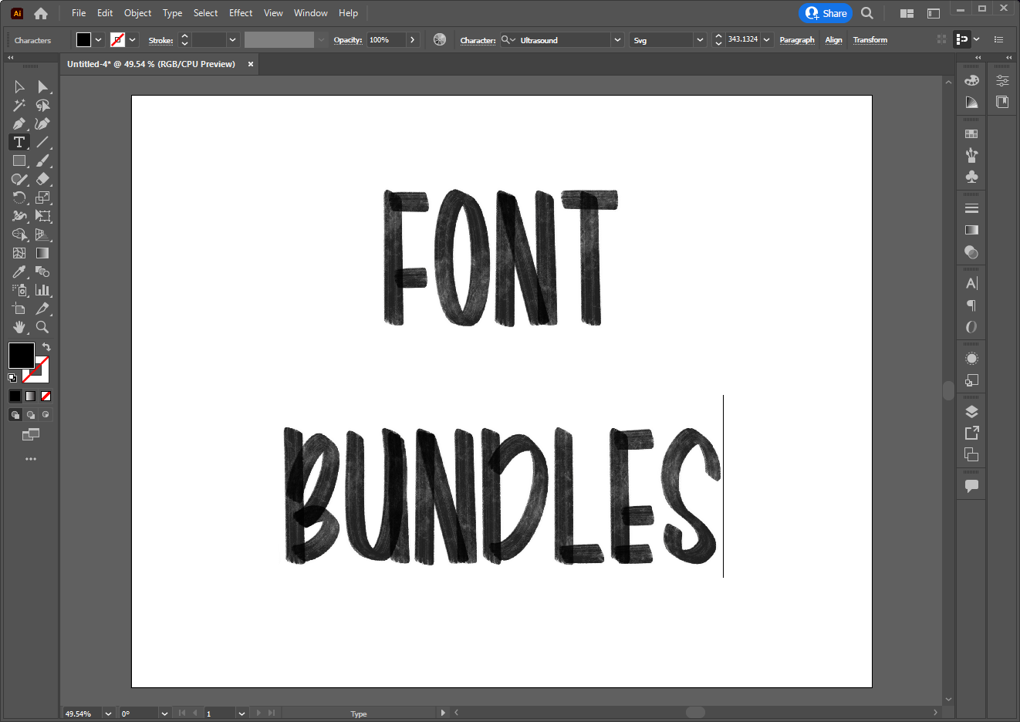Viewport: 1020px width, 722px height.
Task: Pick the Shape Builder tool
Action: pos(19,234)
